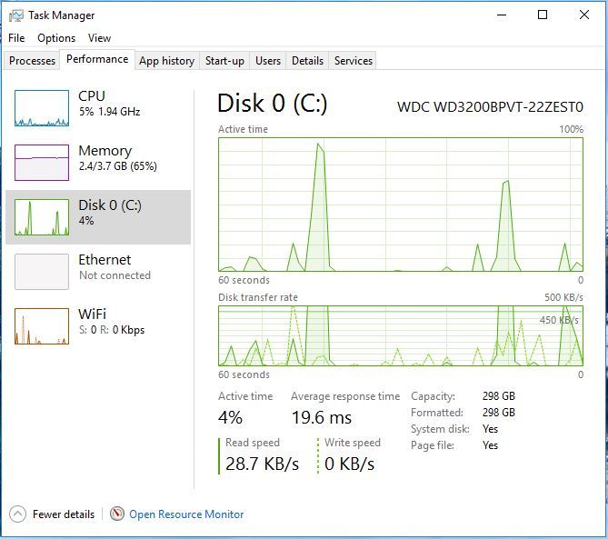Select the WiFi entry in the sidebar

point(98,326)
